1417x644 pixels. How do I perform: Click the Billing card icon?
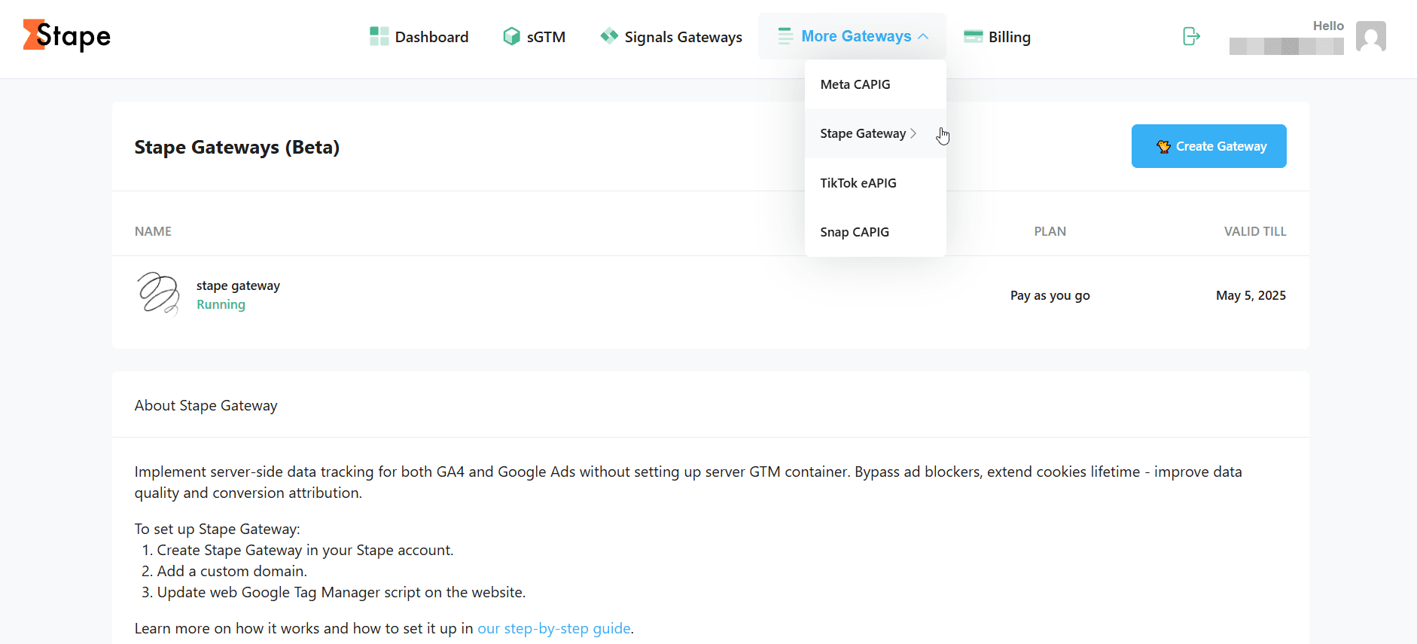click(973, 36)
